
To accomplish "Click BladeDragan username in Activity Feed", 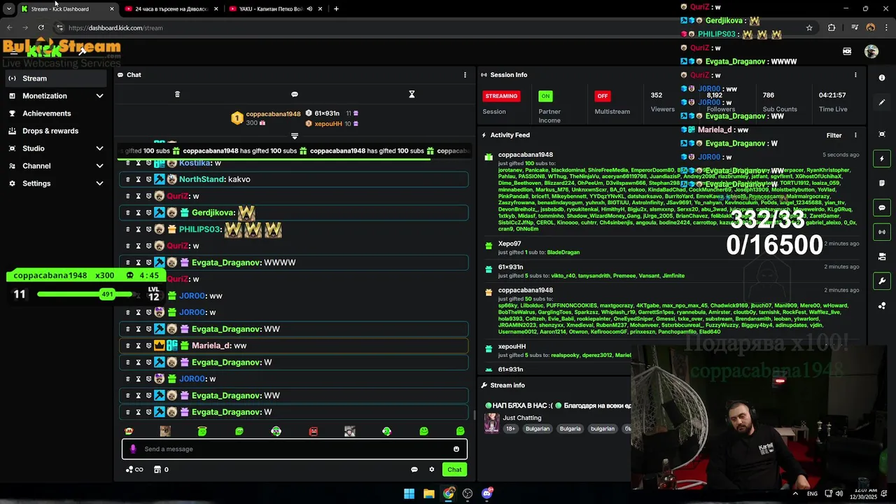I will (x=563, y=252).
